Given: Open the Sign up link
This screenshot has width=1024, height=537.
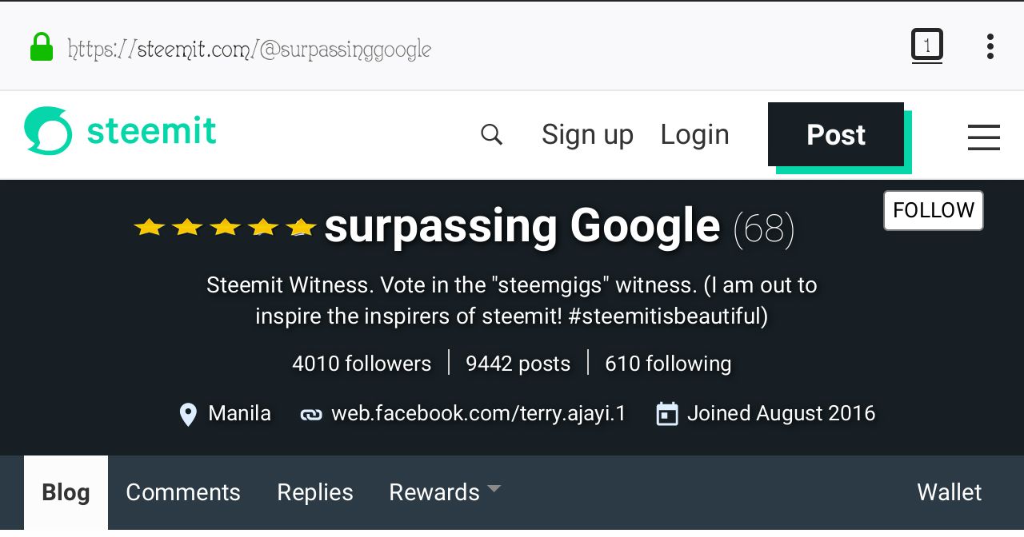Looking at the screenshot, I should pos(587,134).
